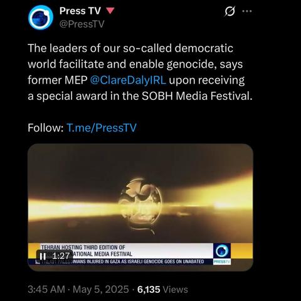Open the @PressTV handle

tap(82, 24)
